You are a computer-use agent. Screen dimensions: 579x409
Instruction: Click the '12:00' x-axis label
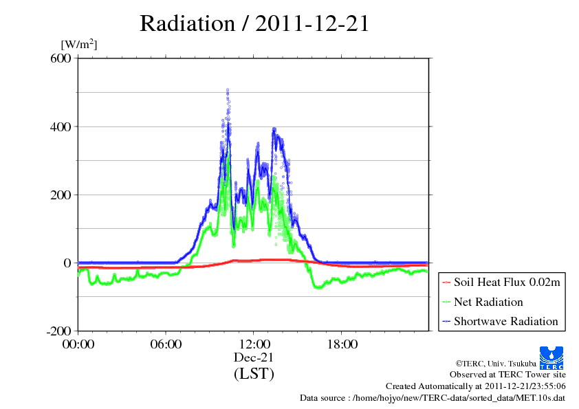[x=254, y=344]
